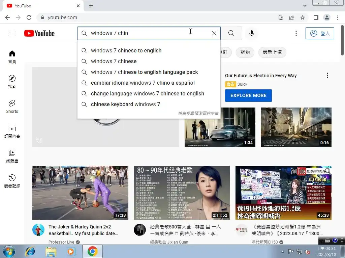Pick 'change language windows 7 chinese to english'

[149, 93]
